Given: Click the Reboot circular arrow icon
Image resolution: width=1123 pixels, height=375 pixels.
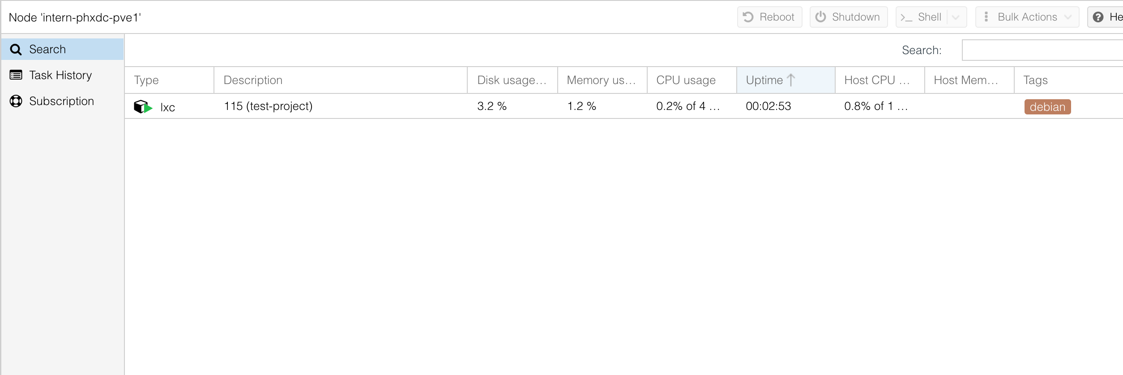Looking at the screenshot, I should pos(747,17).
